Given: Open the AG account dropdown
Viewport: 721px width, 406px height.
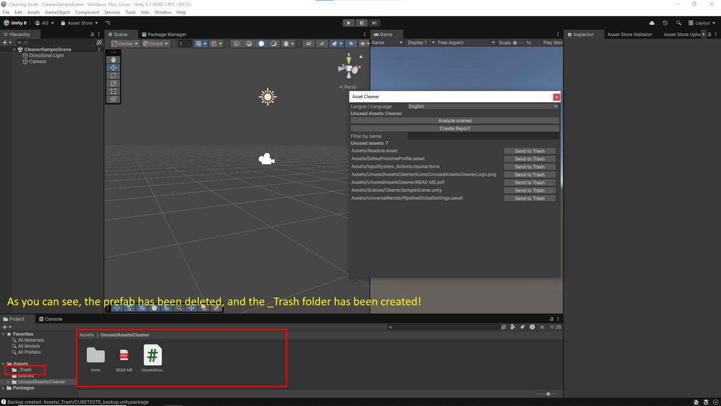Looking at the screenshot, I should (x=44, y=23).
